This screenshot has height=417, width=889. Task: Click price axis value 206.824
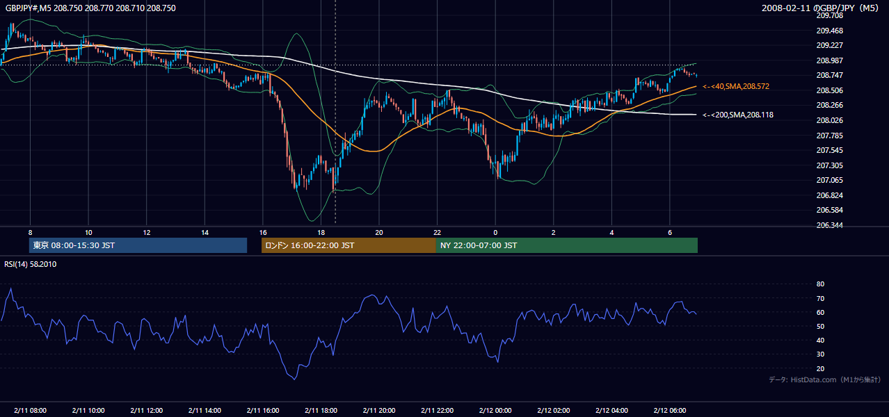coord(830,195)
